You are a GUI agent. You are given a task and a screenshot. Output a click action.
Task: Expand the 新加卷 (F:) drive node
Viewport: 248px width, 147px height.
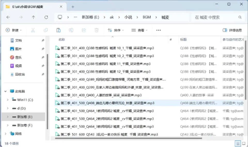(x=7, y=125)
